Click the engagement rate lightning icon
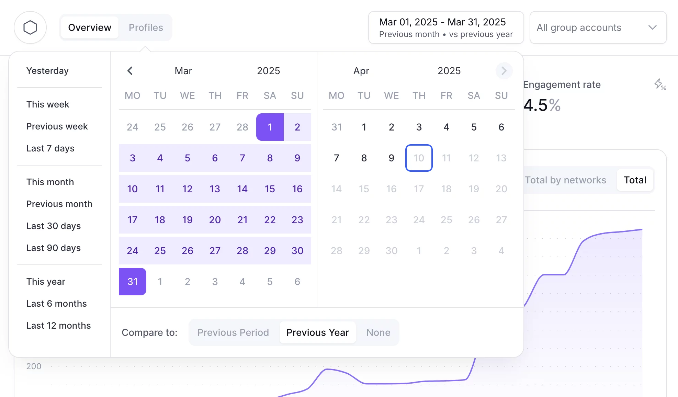Image resolution: width=678 pixels, height=397 pixels. [x=659, y=85]
